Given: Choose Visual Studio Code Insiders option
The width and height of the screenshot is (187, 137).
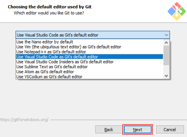Looking at the screenshot, I should point(89,62).
